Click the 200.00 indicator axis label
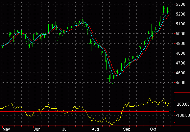The height and width of the screenshot is (132, 190). coord(183,104)
